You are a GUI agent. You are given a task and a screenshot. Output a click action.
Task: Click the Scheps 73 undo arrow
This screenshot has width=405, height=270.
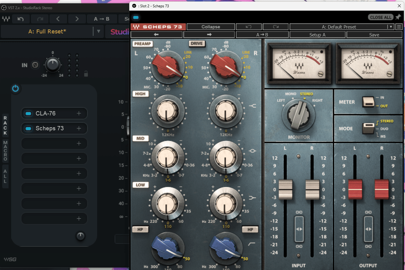coord(248,27)
